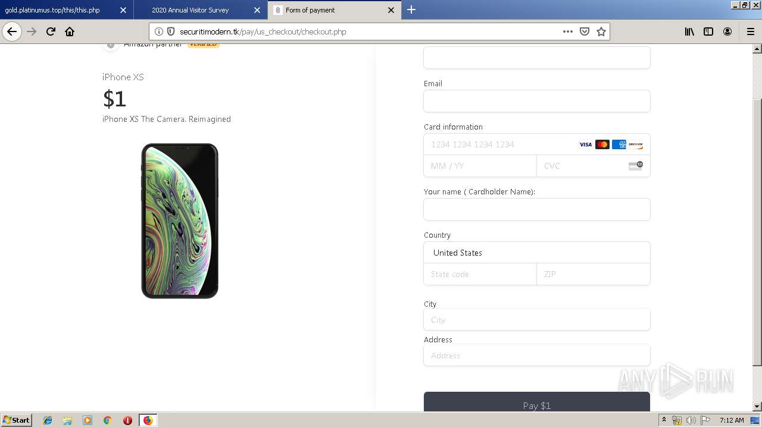Click the MM / YY expiry field

480,166
